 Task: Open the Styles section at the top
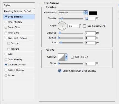point(19,5)
